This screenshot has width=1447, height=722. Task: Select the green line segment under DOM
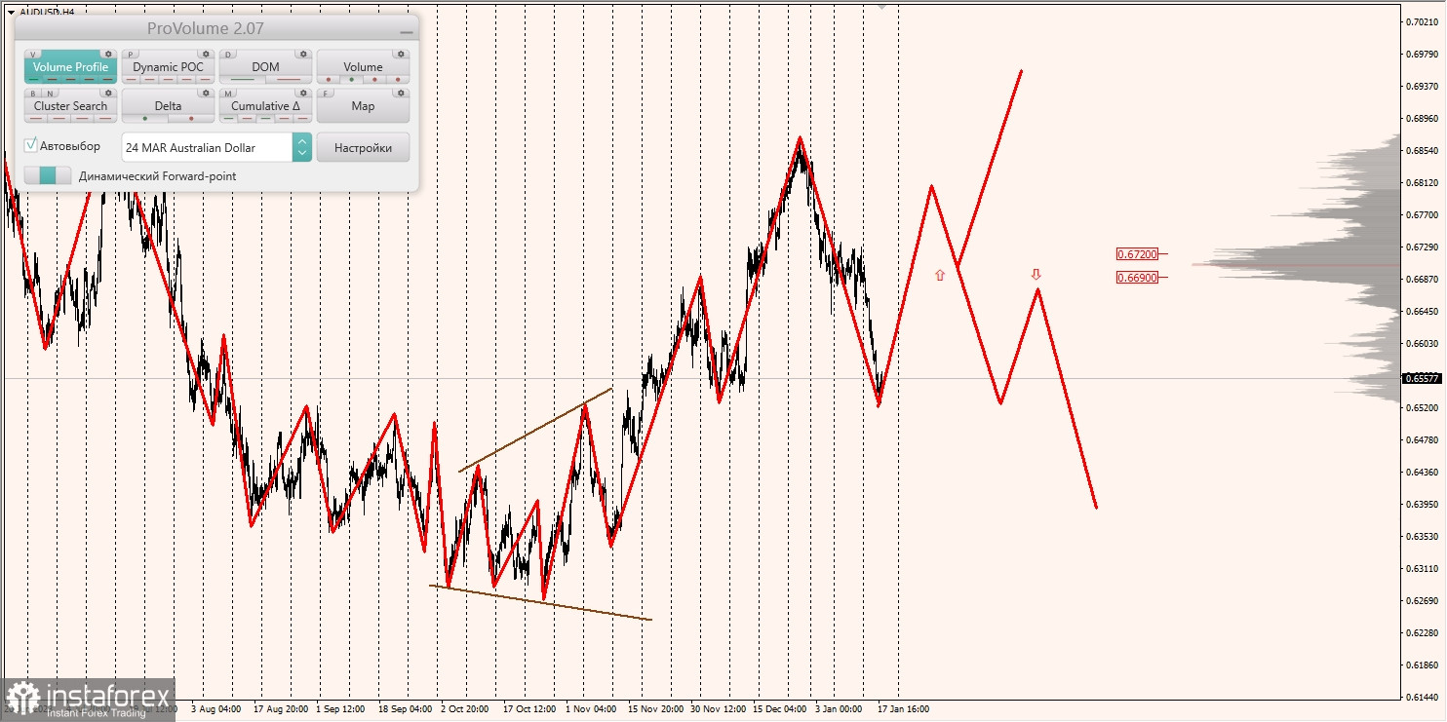[243, 80]
